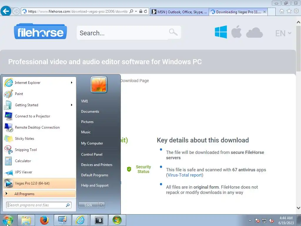Open Remote Desktop Connection from Start menu
The height and width of the screenshot is (226, 301).
(x=39, y=127)
